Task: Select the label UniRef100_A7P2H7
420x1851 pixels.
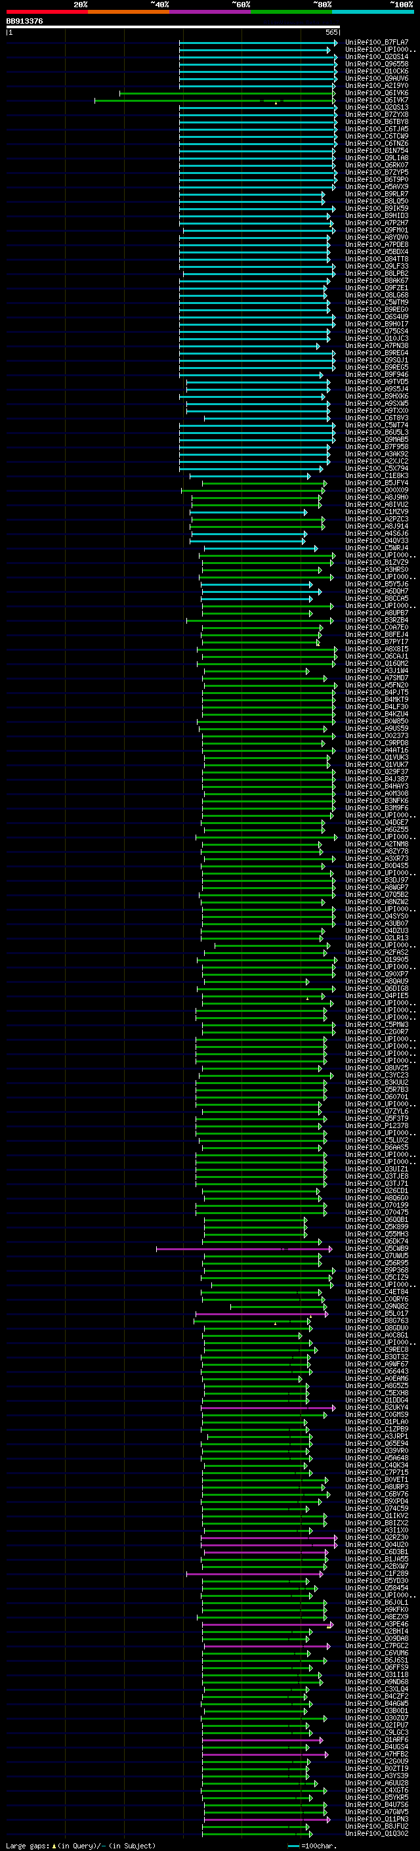Action: [376, 223]
